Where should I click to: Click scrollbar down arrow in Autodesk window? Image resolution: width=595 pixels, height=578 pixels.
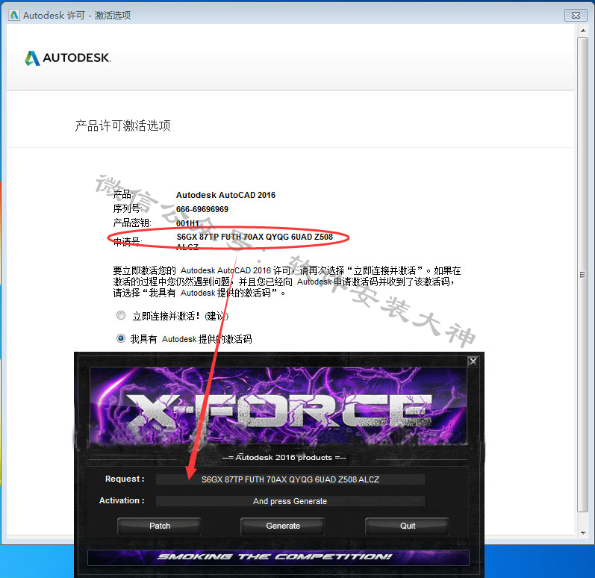(x=583, y=533)
